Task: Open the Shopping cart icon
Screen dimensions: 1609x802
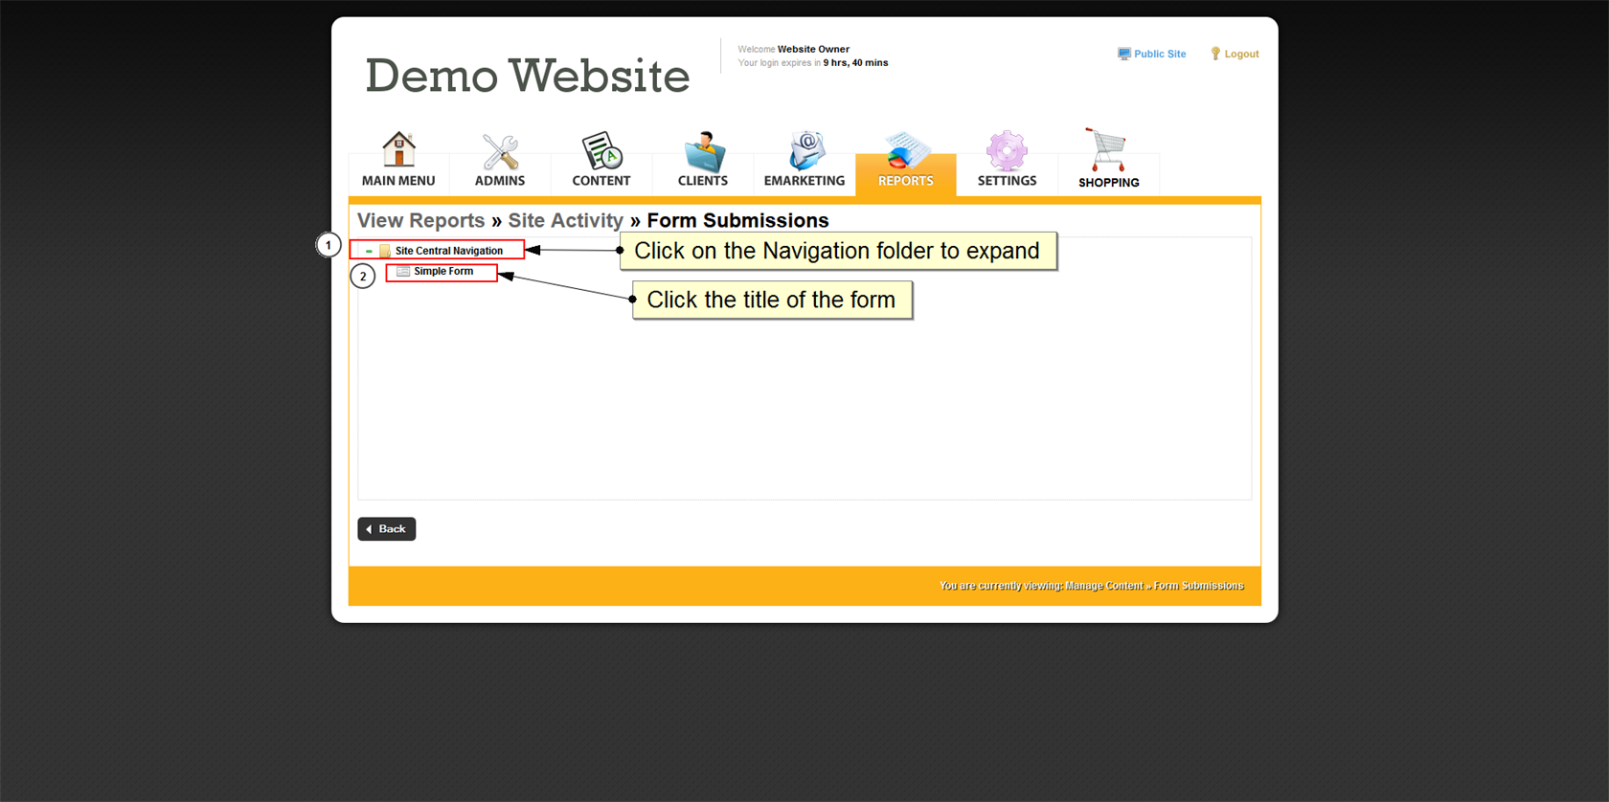Action: coord(1107,149)
